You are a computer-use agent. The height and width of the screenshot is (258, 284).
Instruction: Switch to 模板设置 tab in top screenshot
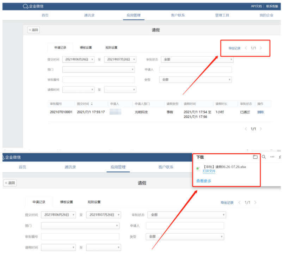pyautogui.click(x=86, y=48)
